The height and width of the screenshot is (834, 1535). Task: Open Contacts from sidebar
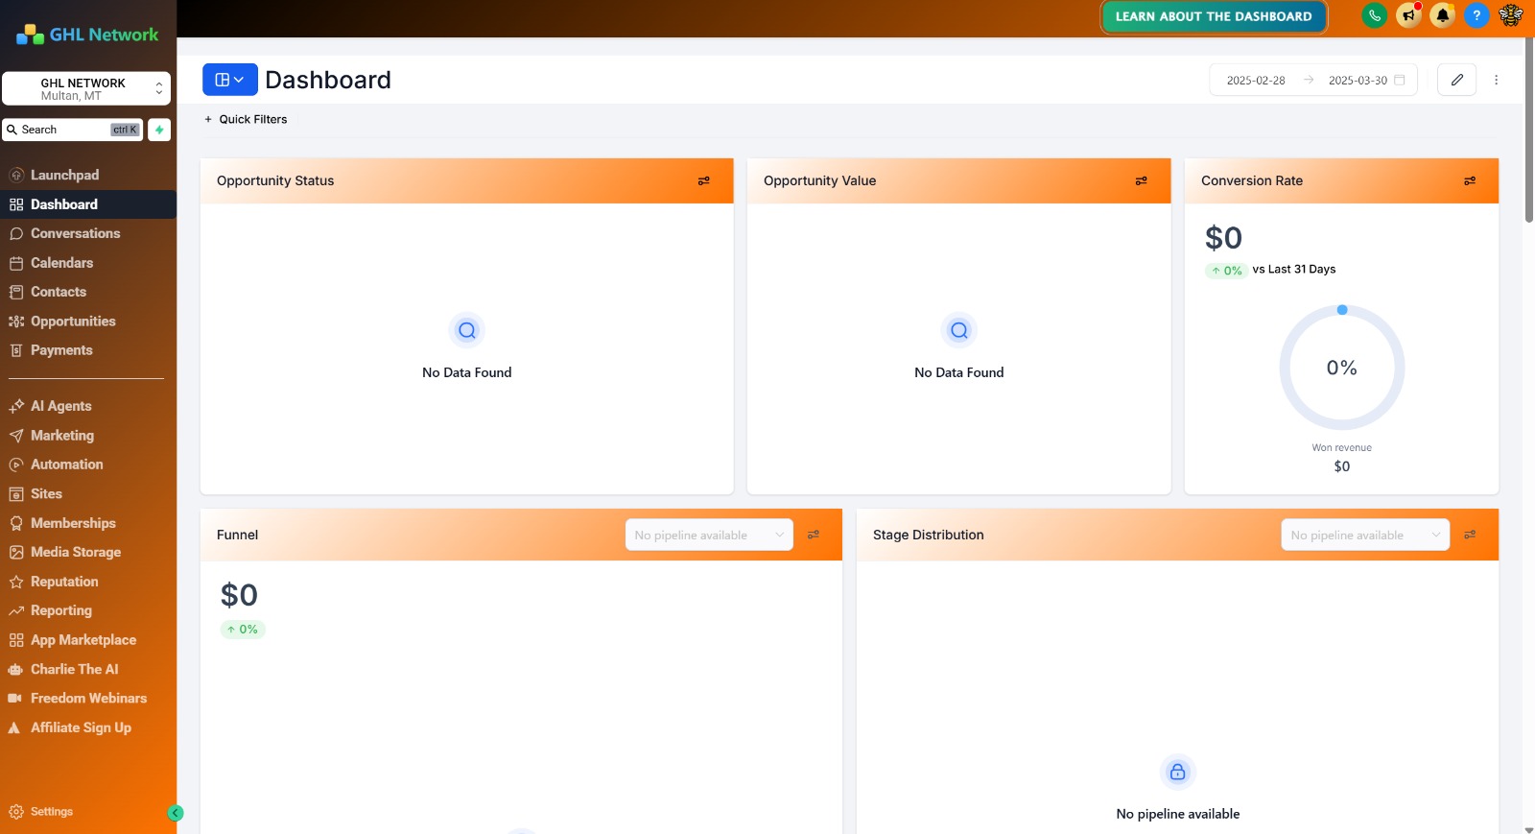click(x=88, y=292)
